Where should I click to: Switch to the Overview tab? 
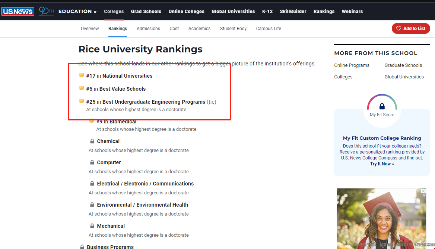click(x=90, y=29)
